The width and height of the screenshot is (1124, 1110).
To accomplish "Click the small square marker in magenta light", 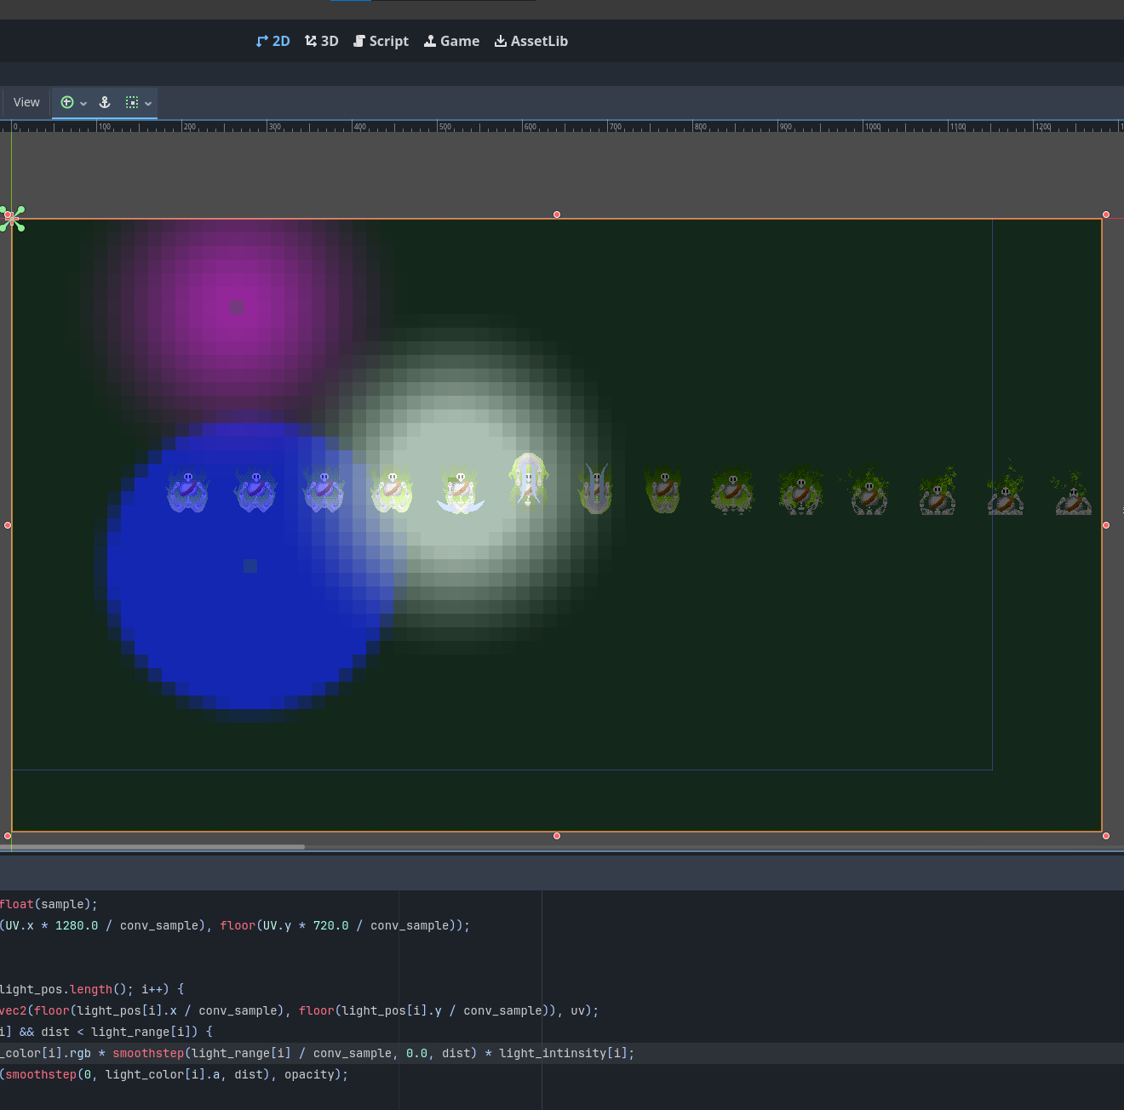I will point(236,307).
